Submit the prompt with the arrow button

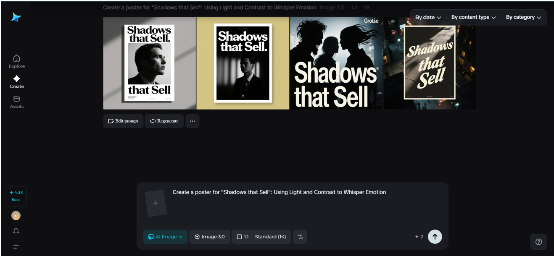[435, 237]
